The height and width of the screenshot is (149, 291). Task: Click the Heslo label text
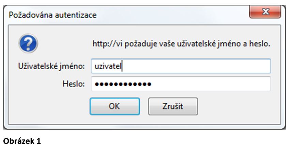point(74,84)
